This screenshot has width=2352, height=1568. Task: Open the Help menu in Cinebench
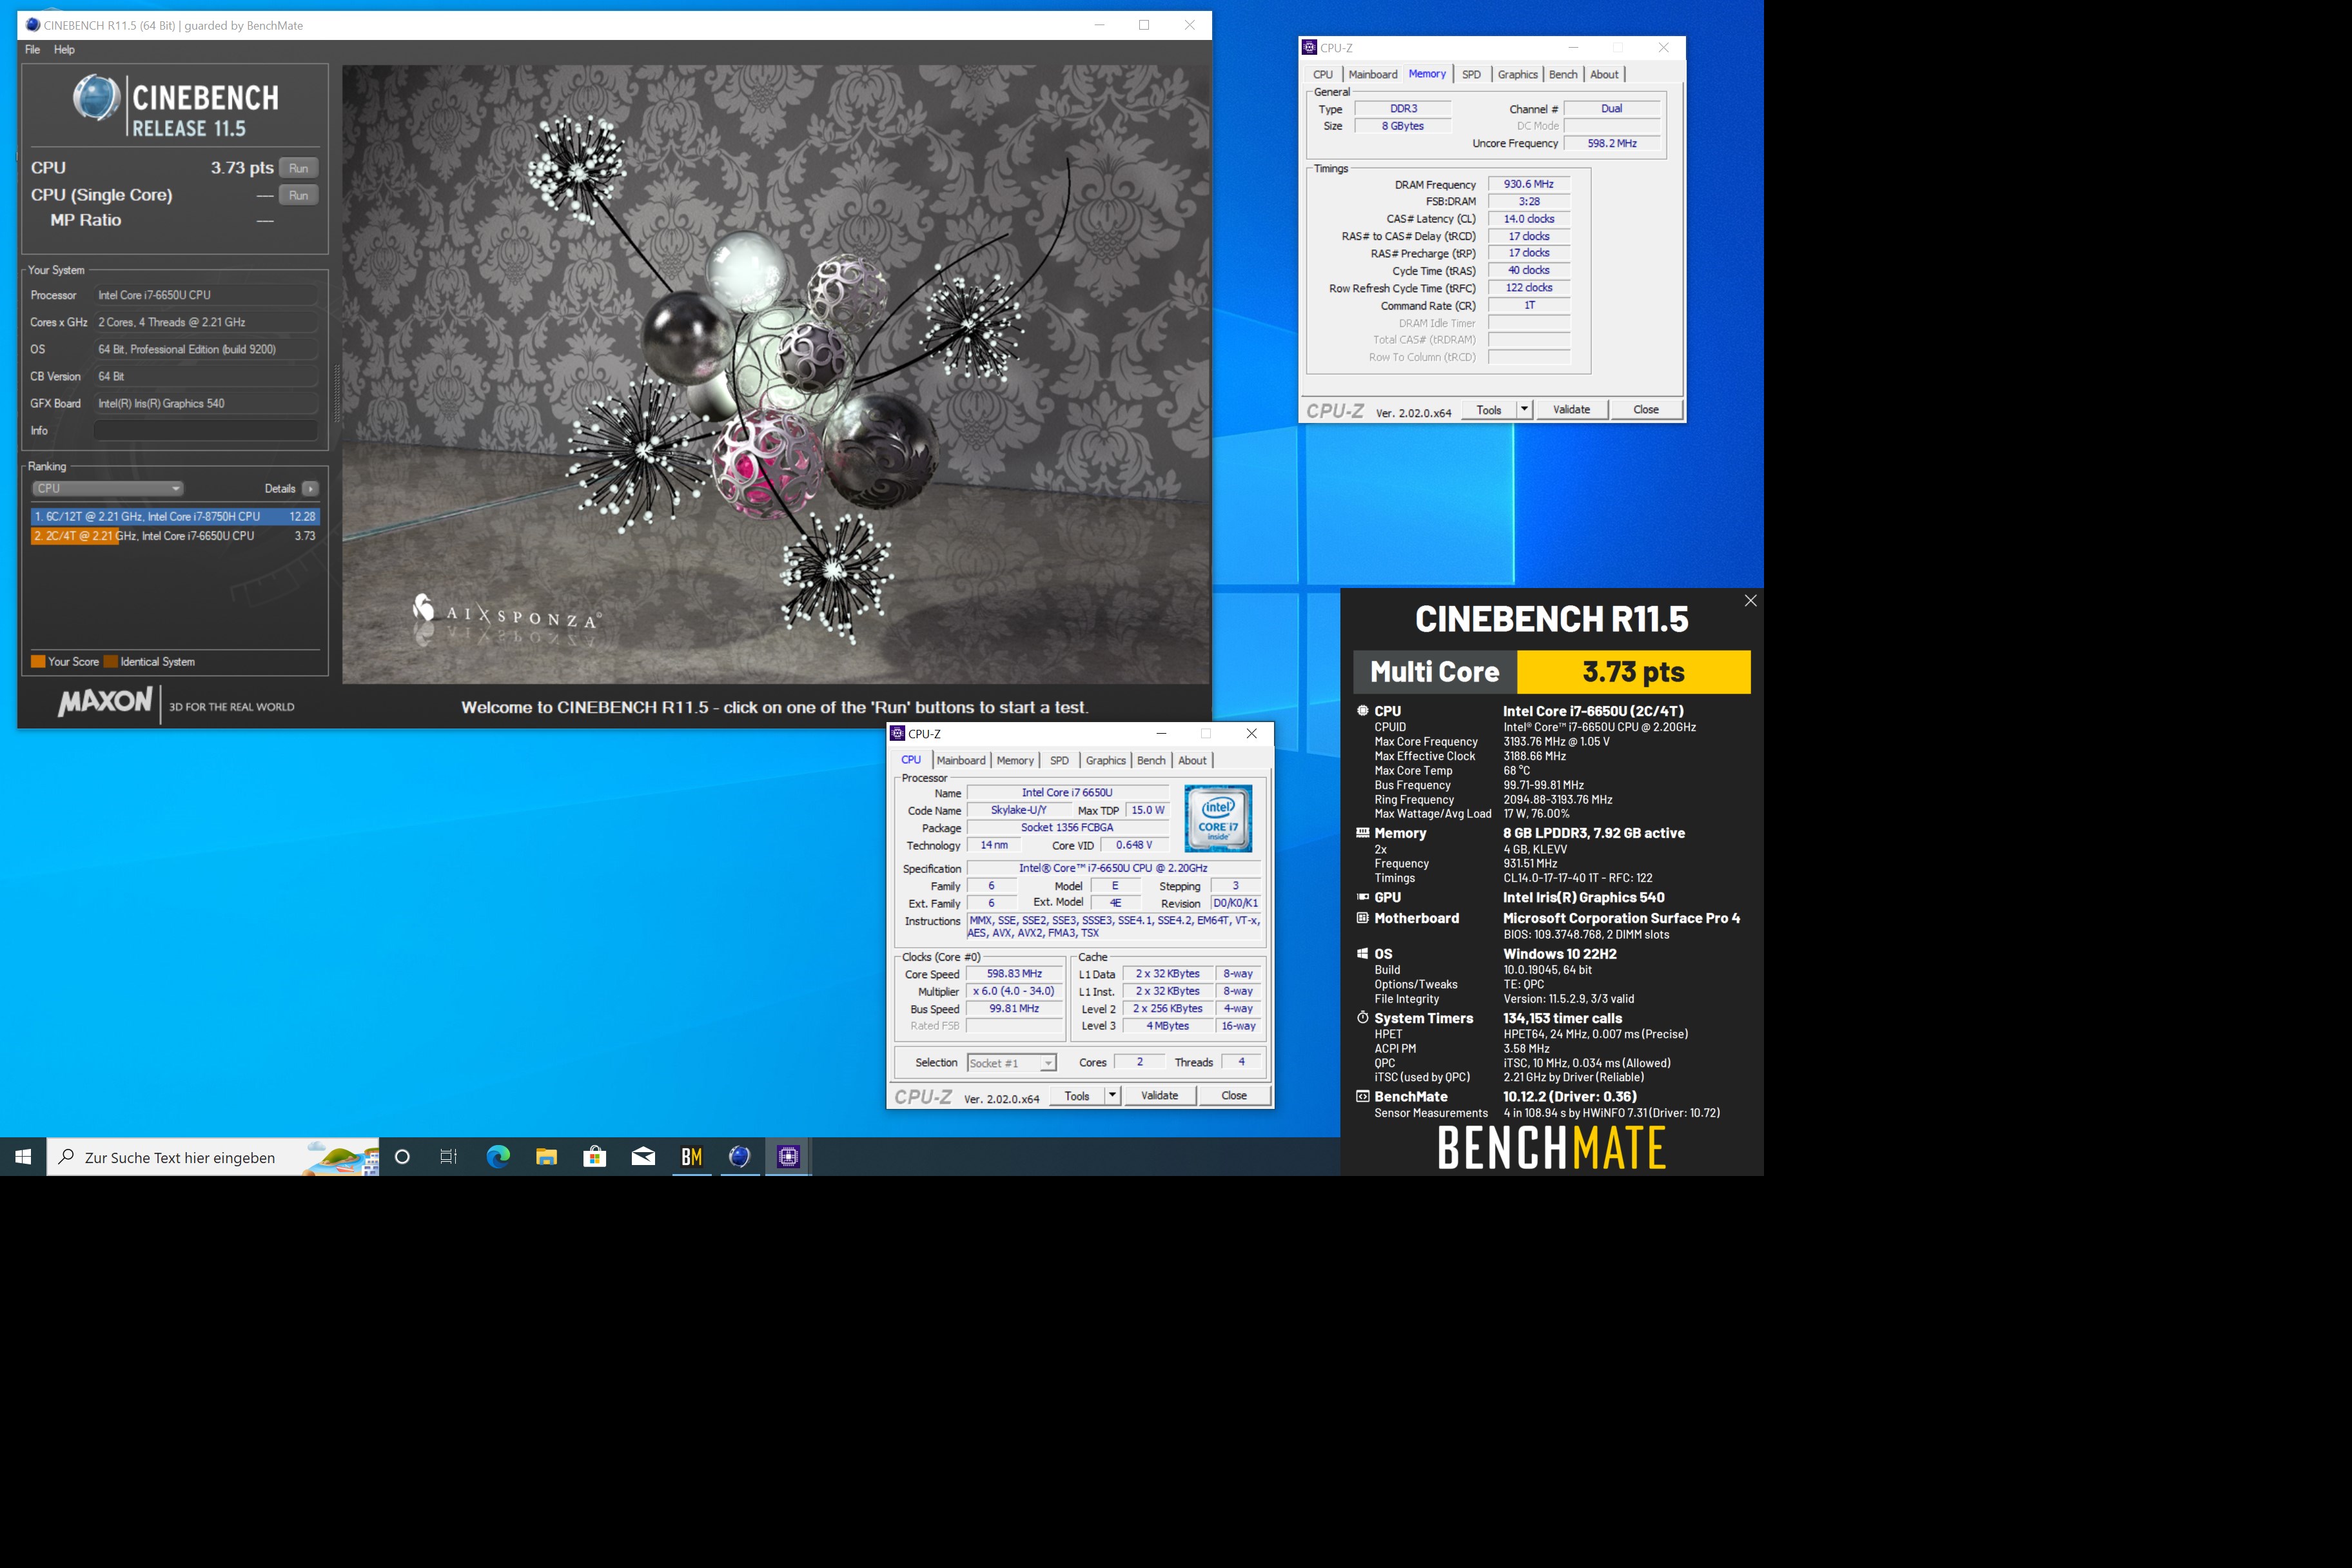coord(64,49)
